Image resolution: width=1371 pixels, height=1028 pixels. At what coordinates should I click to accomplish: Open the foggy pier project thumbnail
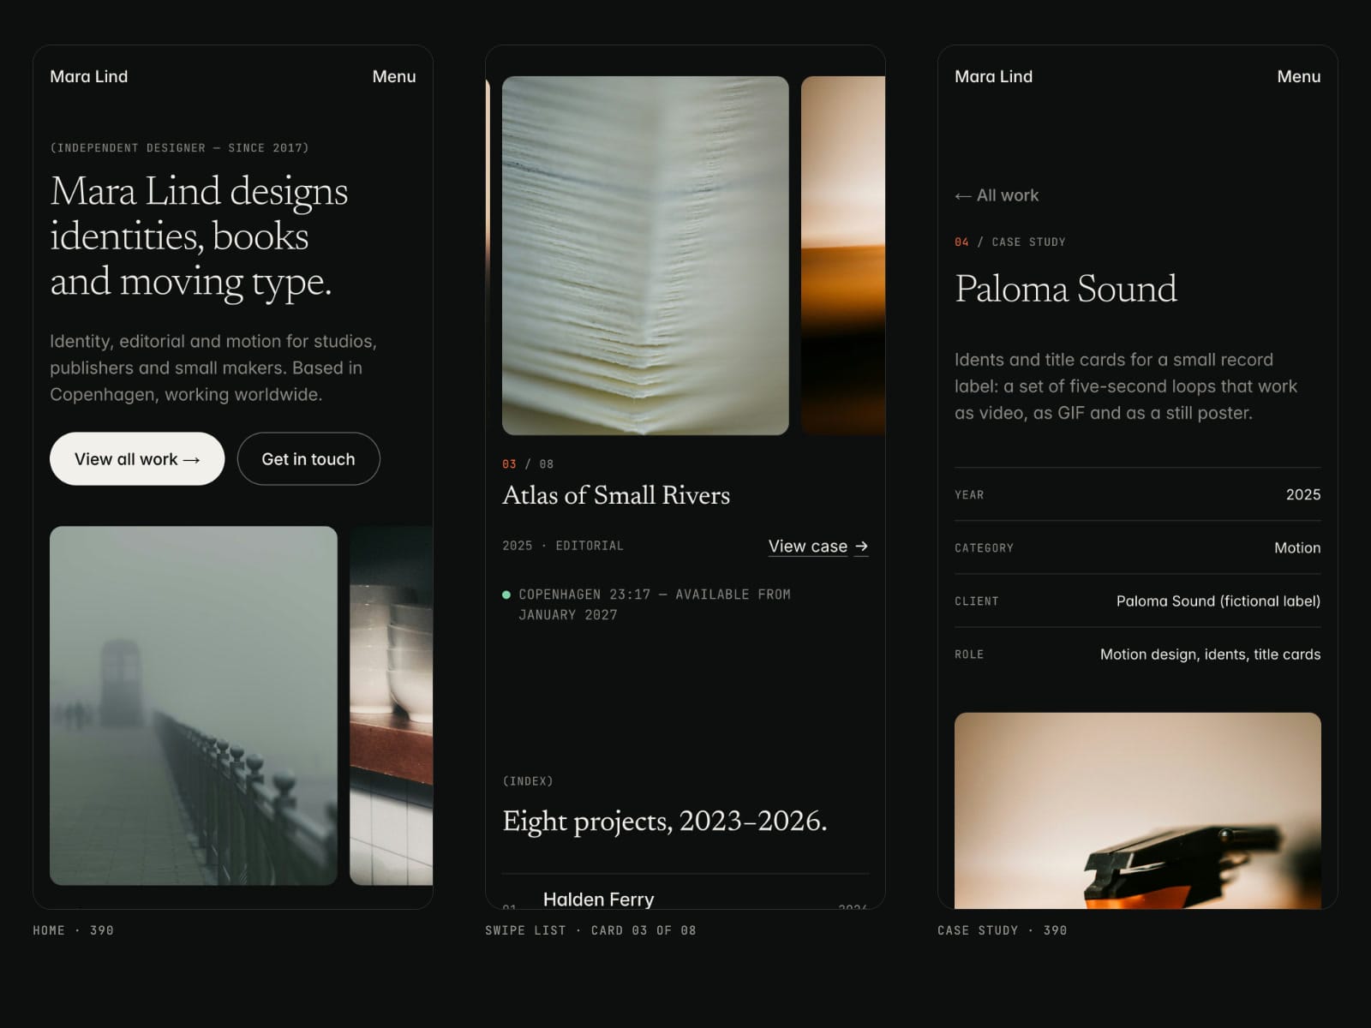coord(194,706)
